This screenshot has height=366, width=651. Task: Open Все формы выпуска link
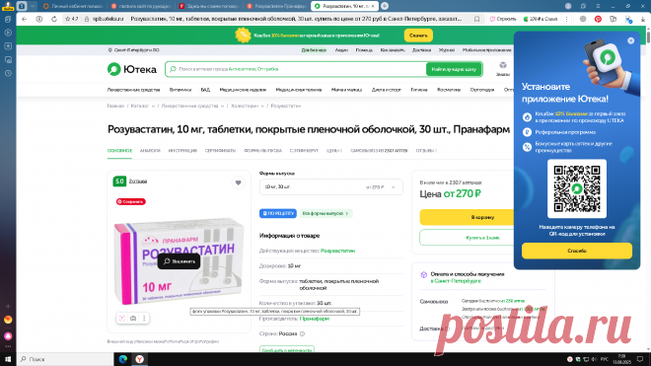point(325,213)
